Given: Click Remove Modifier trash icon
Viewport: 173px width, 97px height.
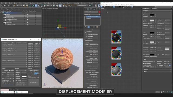Looking at the screenshot, I should [94, 27].
